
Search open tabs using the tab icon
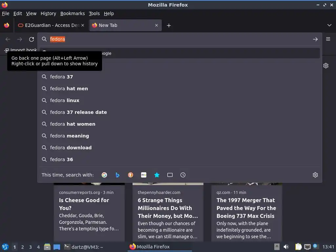point(170,175)
